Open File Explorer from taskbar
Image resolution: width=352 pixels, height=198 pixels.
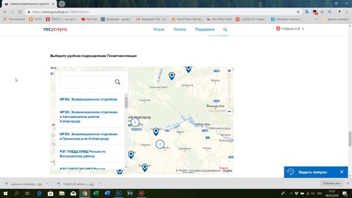(62, 193)
